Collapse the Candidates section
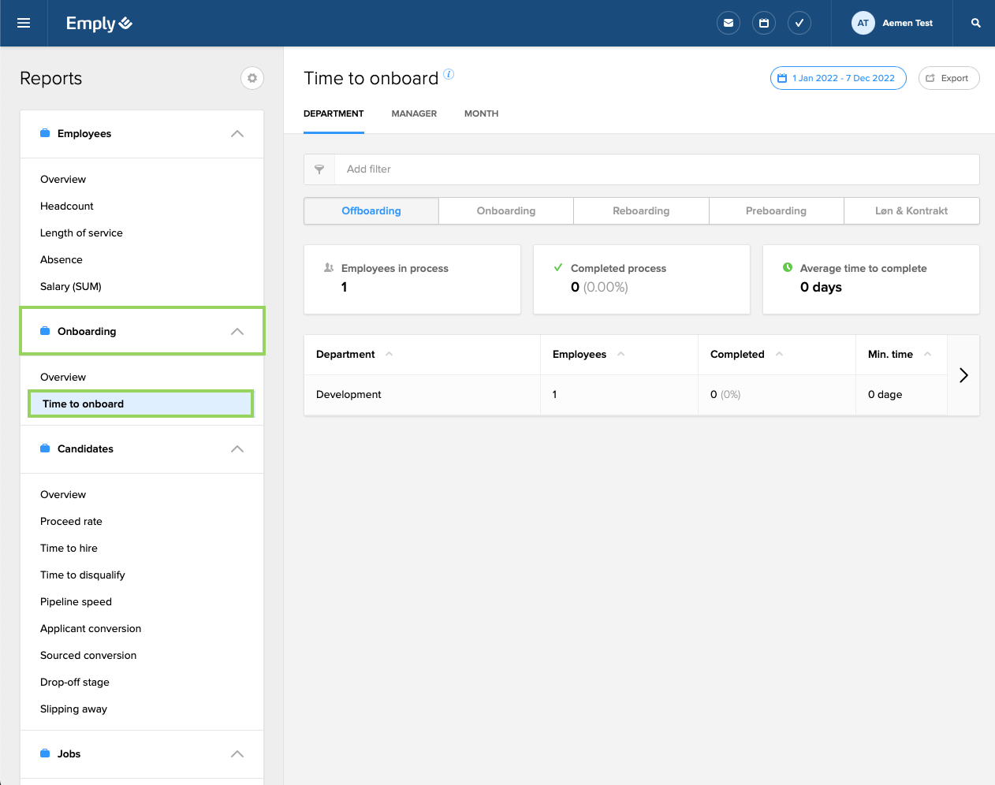This screenshot has height=785, width=995. (x=237, y=449)
